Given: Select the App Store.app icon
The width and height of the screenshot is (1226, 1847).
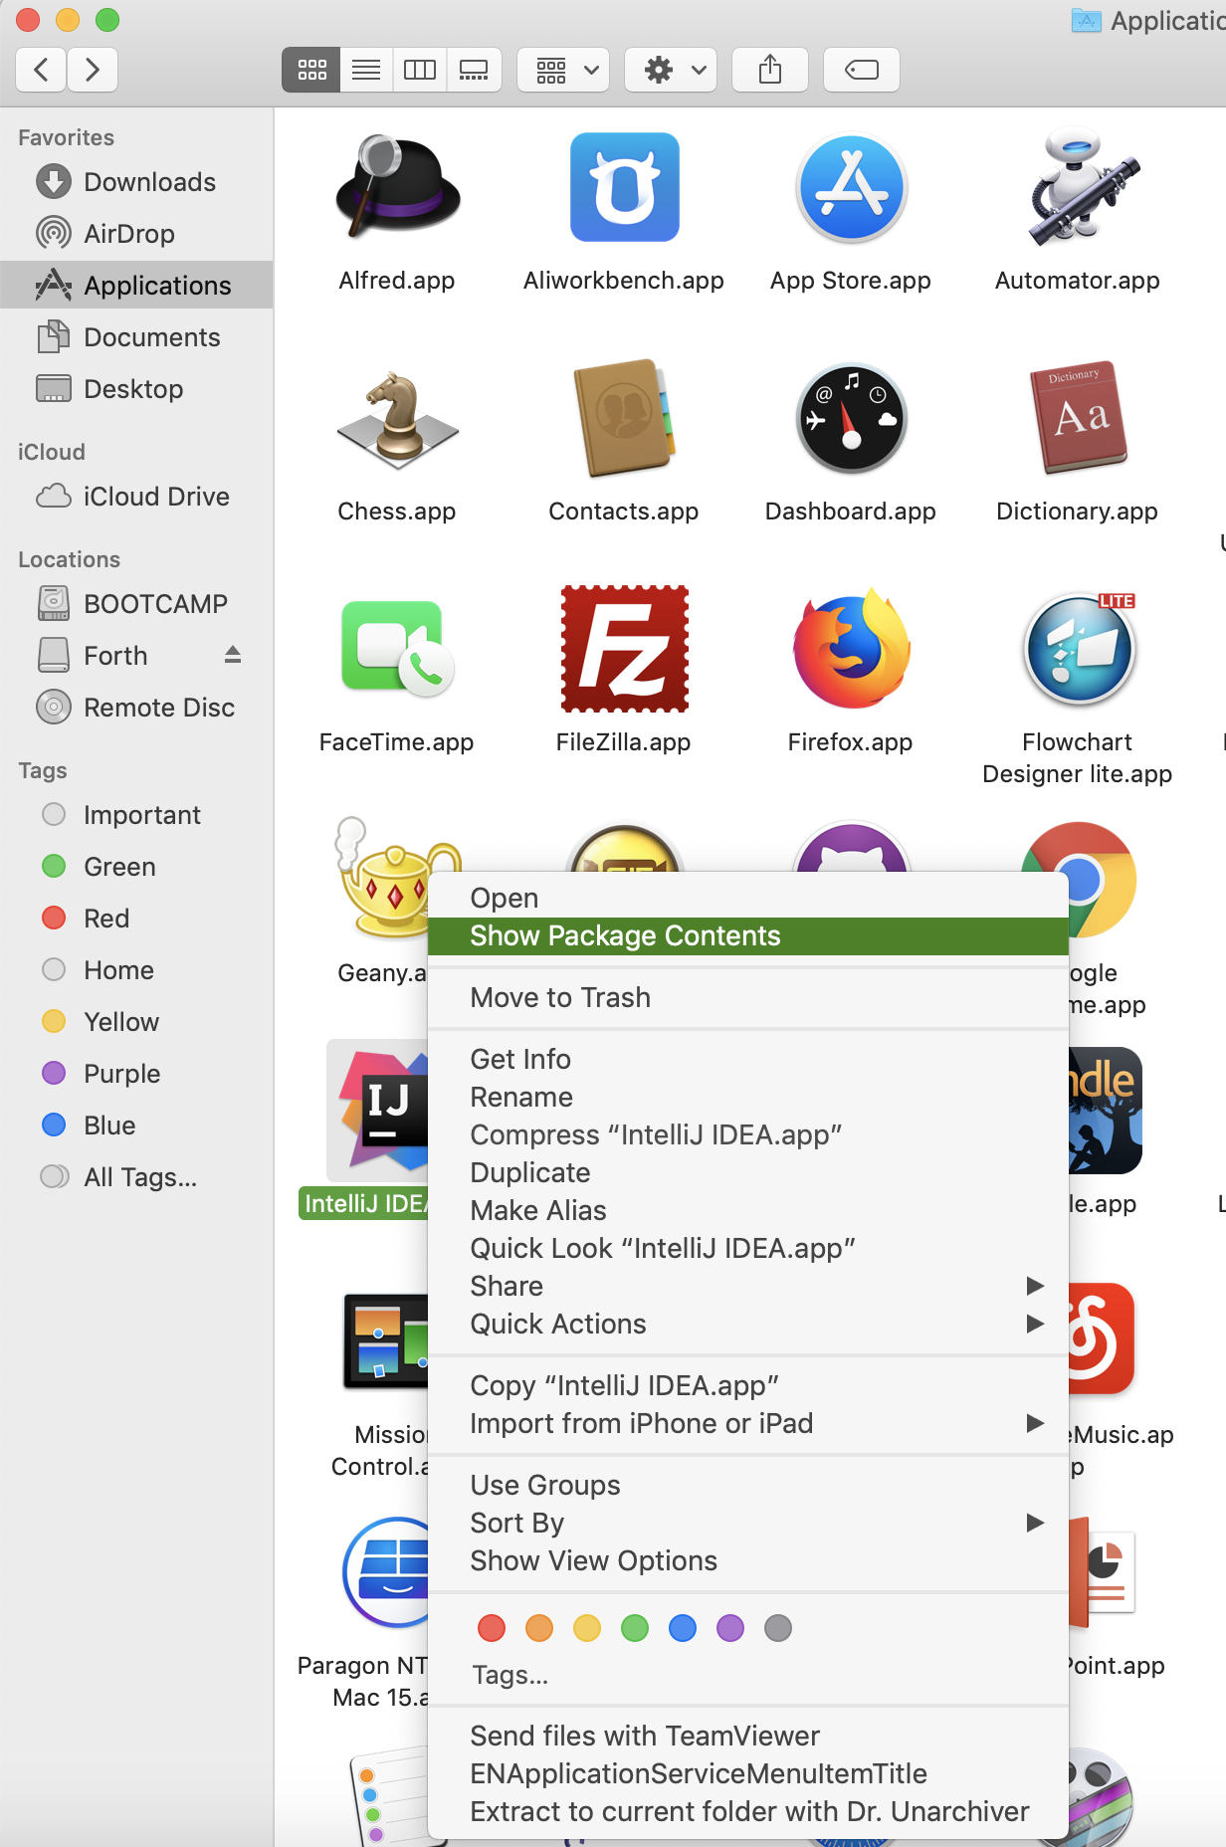Looking at the screenshot, I should 851,187.
